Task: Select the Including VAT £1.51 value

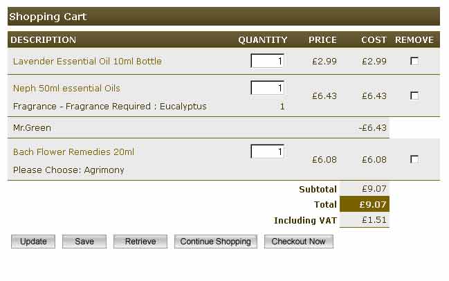Action: click(x=364, y=220)
